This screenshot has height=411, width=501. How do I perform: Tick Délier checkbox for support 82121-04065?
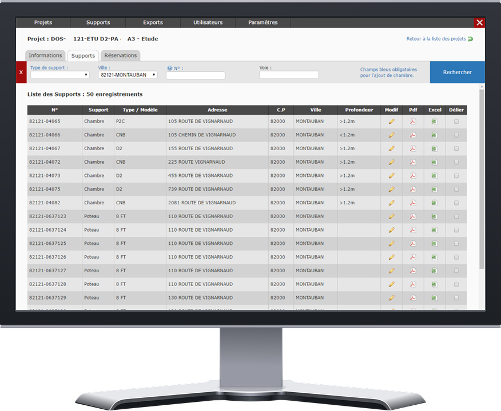pos(456,122)
